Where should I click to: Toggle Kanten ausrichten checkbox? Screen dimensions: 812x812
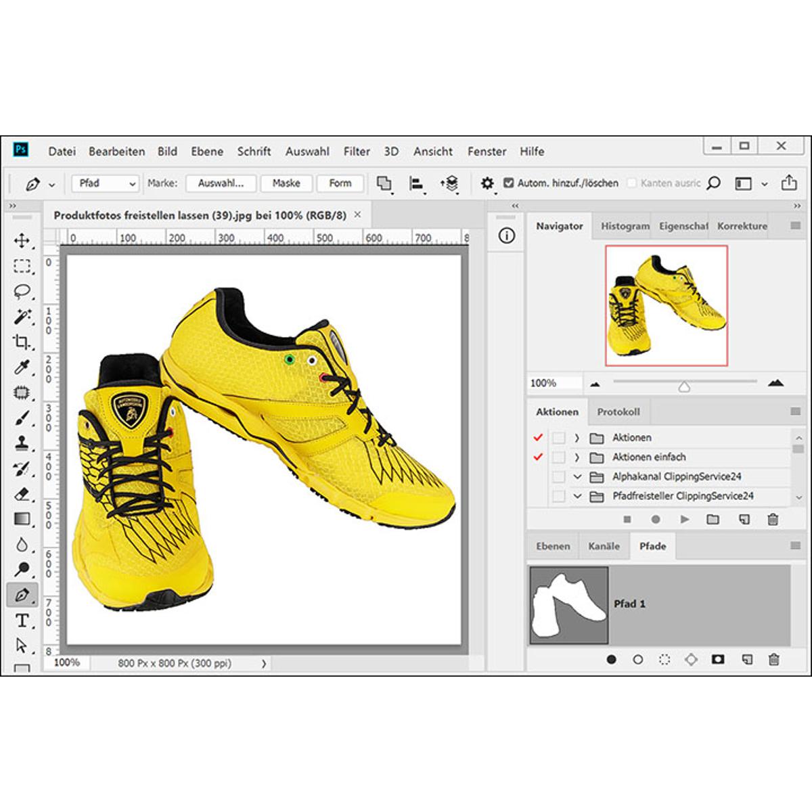coord(632,183)
